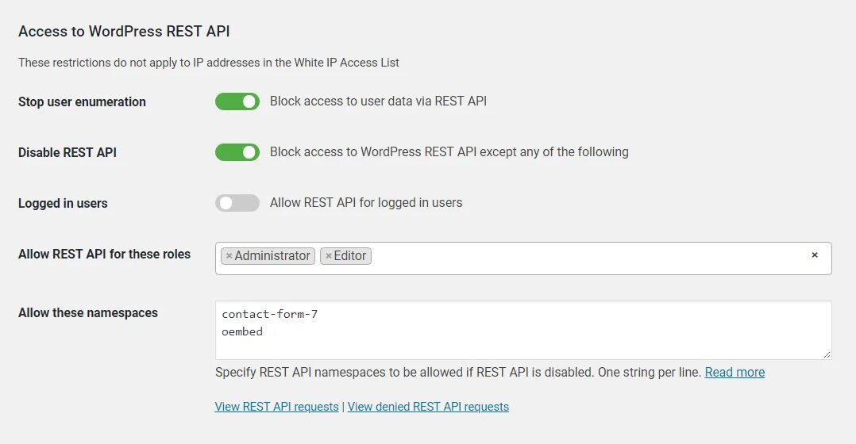Click the "Allow REST API for these roles" label
This screenshot has height=444, width=856.
coord(104,255)
